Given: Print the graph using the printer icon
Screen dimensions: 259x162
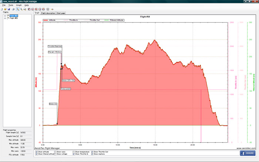Looking at the screenshot, I should (x=13, y=9).
